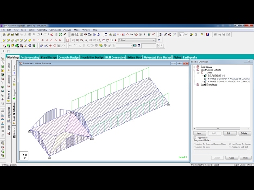The image size is (254, 190).
Task: Open the Commands menu
Action: (x=55, y=30)
